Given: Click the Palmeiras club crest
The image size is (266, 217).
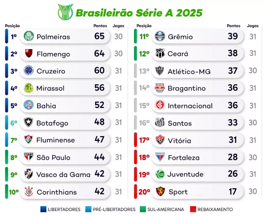Looking at the screenshot, I should tap(28, 36).
